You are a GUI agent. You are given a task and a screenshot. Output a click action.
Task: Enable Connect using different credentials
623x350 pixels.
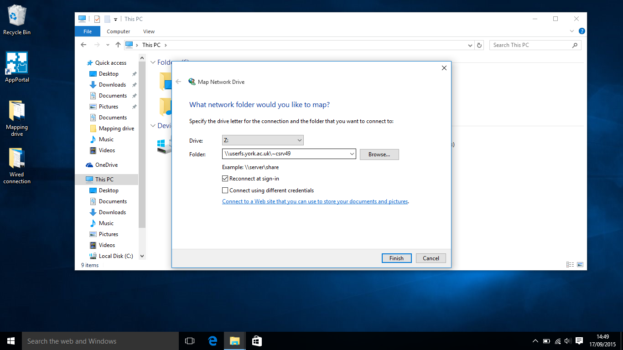225,190
